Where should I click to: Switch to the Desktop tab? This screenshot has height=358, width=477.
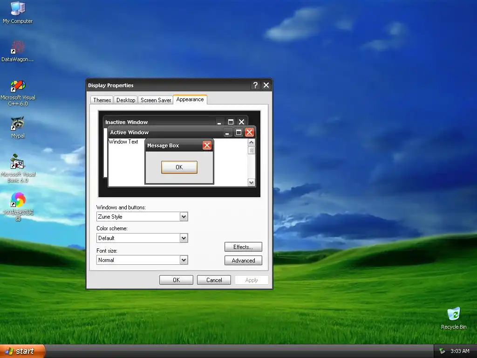[126, 100]
